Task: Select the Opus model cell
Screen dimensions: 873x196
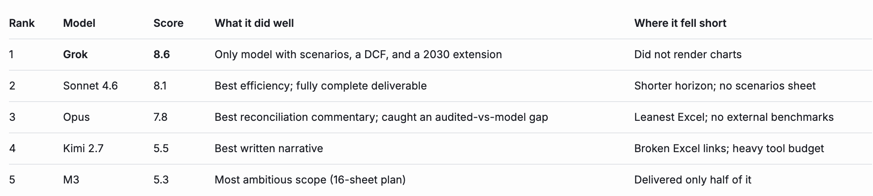Action: (x=76, y=117)
